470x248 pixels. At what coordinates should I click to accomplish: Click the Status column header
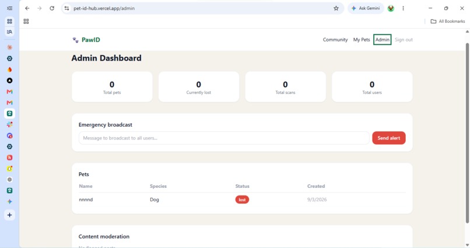coord(242,186)
